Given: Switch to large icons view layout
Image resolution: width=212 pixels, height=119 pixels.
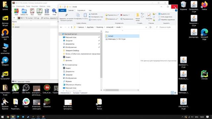Looking at the screenshot, I should pyautogui.click(x=175, y=93).
